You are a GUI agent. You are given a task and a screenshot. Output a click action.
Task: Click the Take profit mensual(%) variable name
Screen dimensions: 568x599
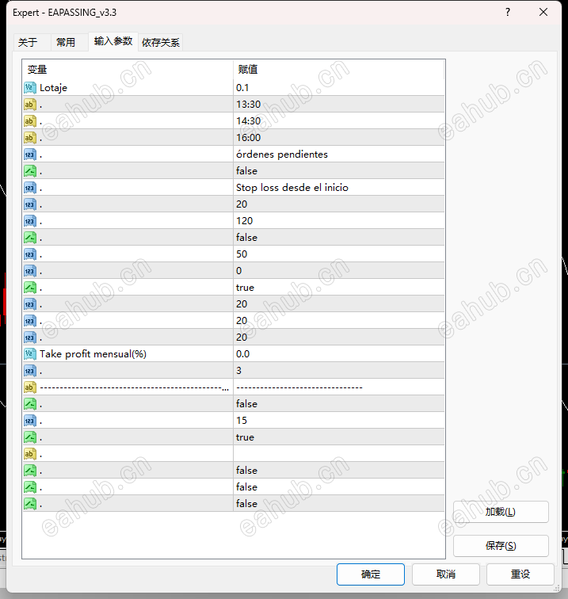coord(93,354)
